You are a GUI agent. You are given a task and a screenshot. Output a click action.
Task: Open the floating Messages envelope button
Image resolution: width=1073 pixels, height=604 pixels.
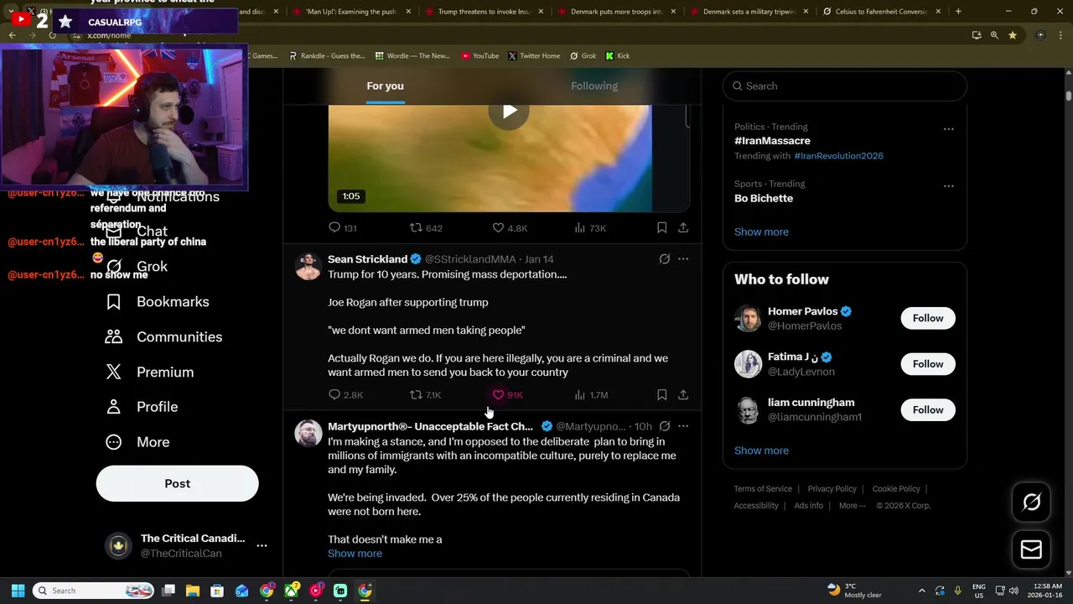1032,550
